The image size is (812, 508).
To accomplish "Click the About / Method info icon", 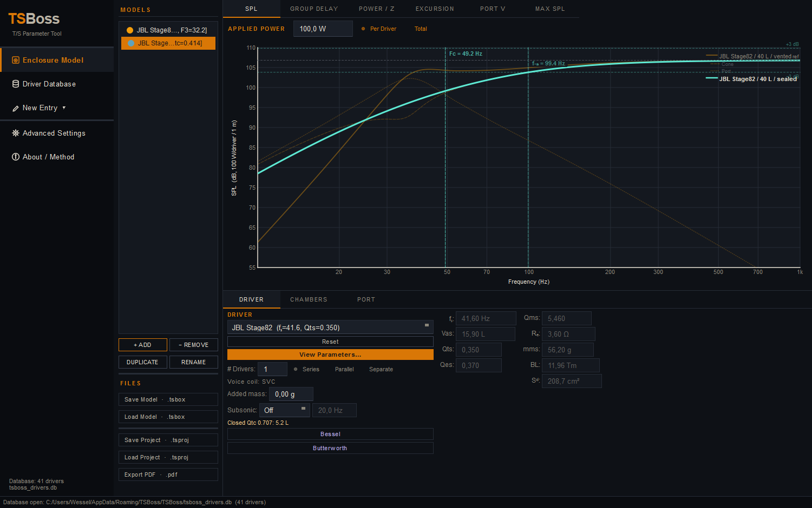I will (16, 157).
